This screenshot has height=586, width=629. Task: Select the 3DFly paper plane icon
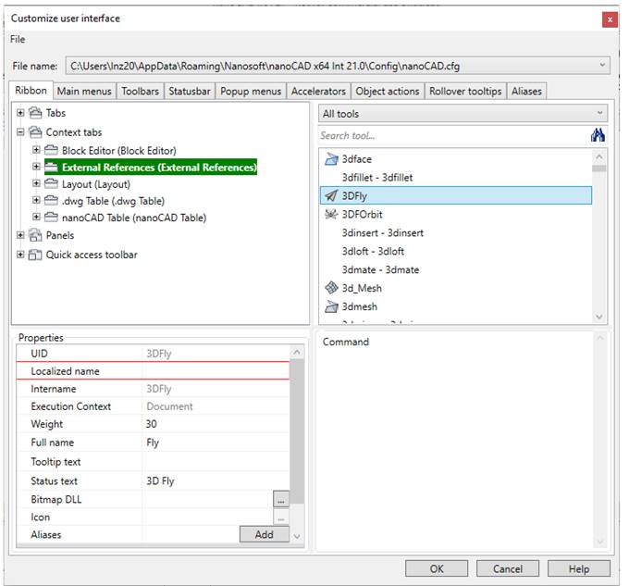click(330, 195)
